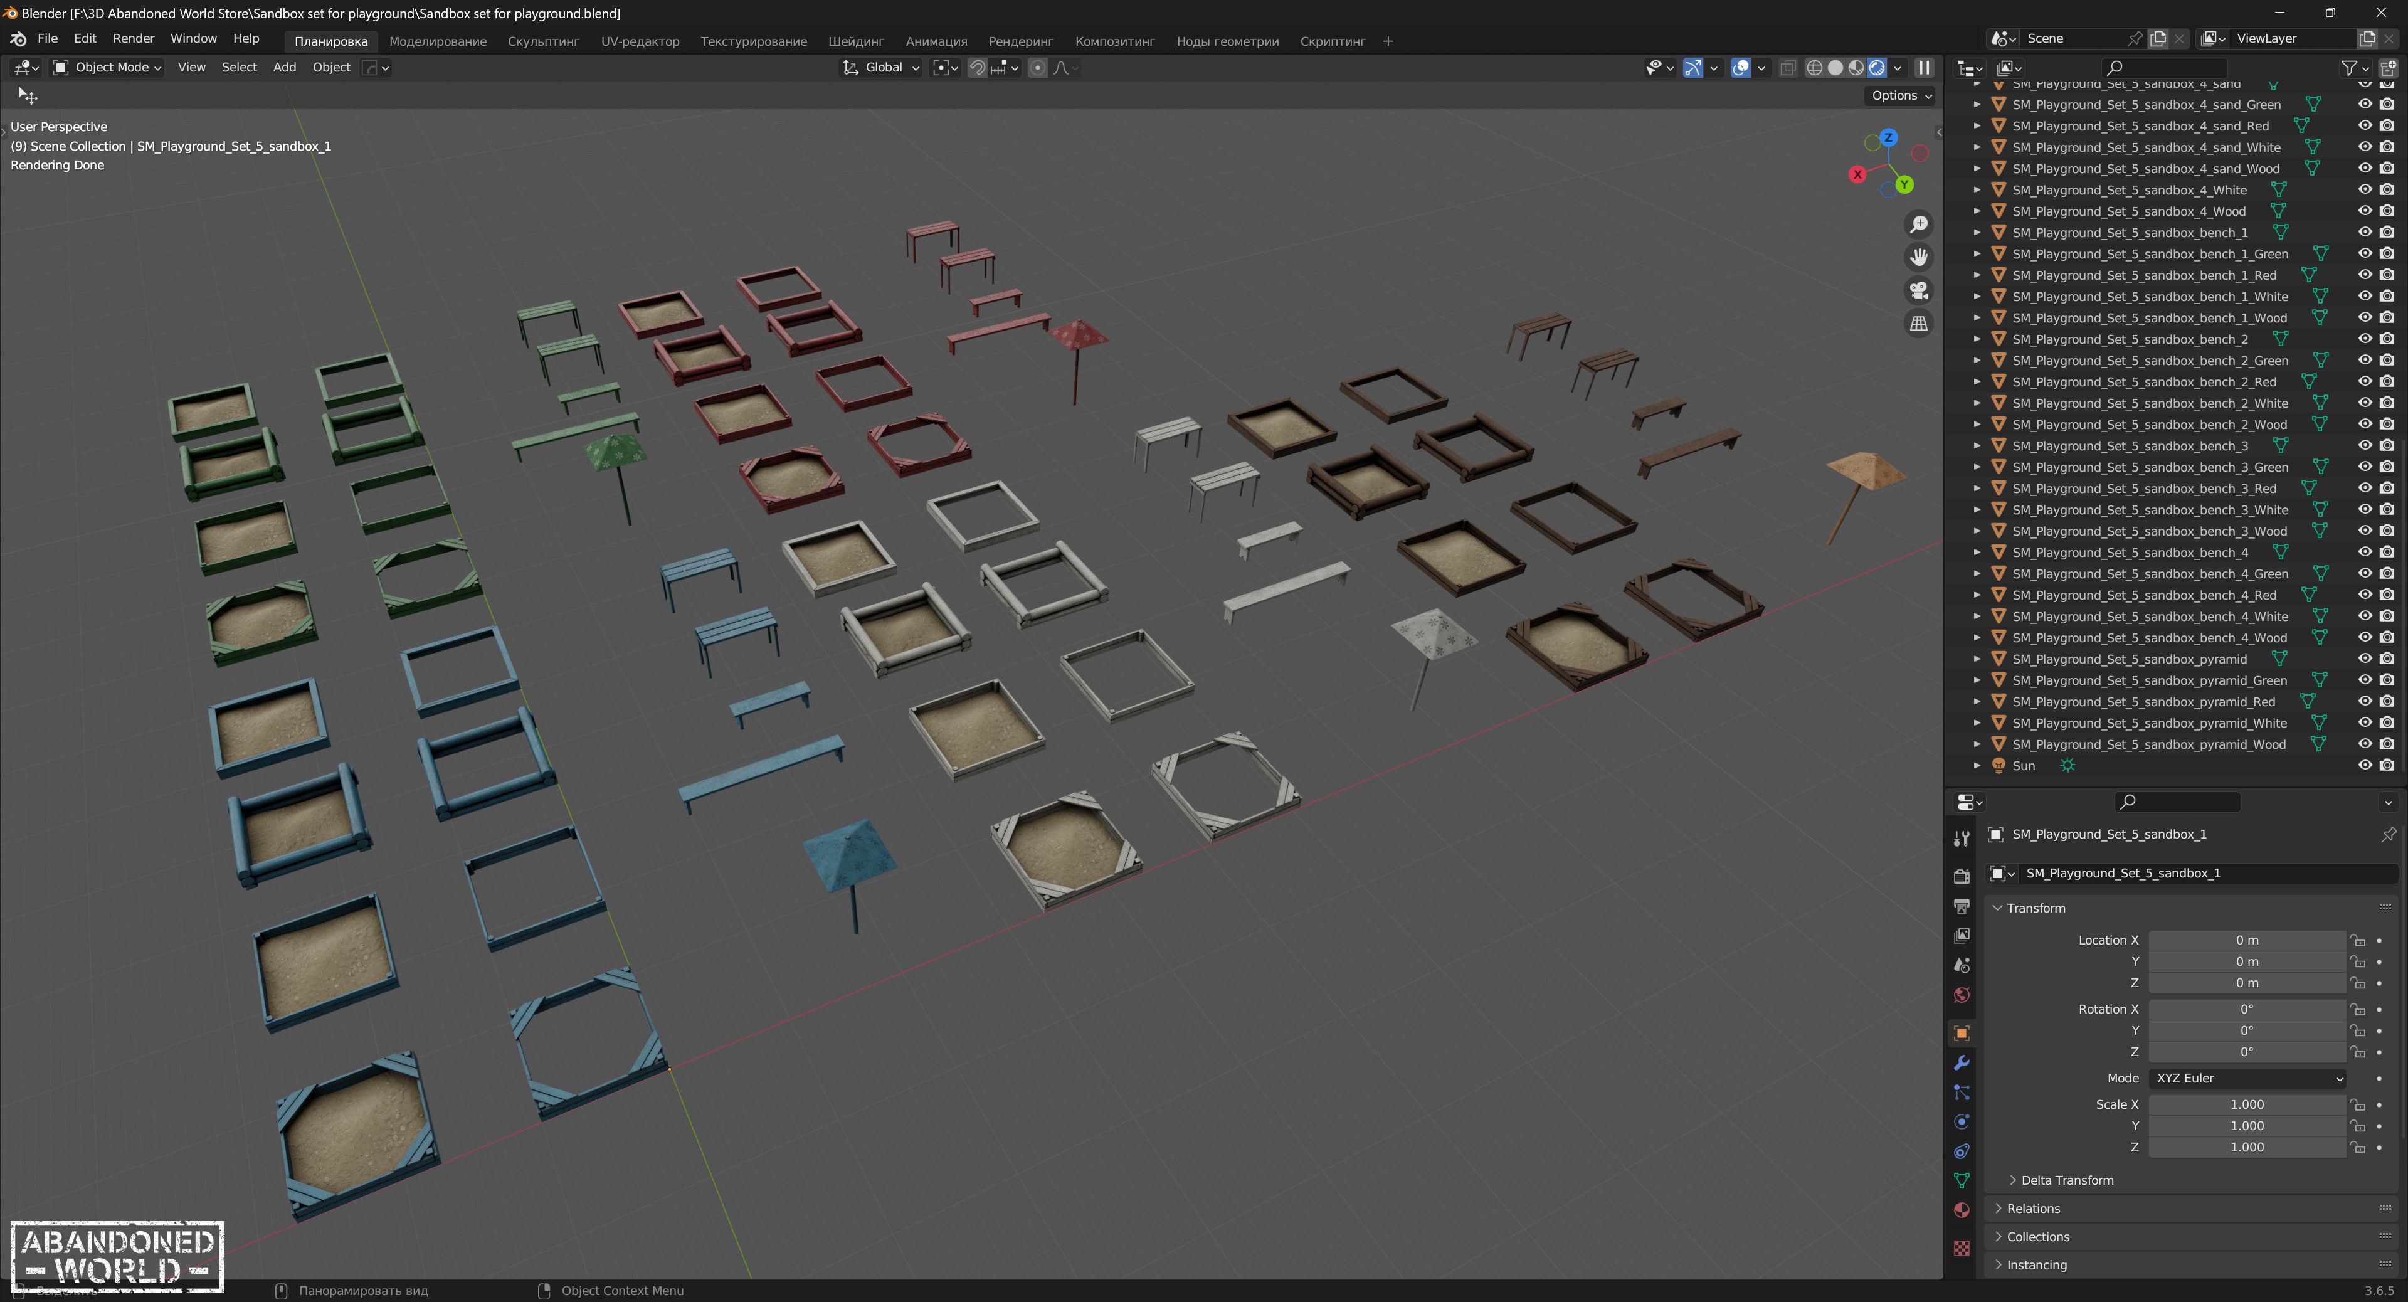Open the Modifiers wrench tab

[1961, 1062]
